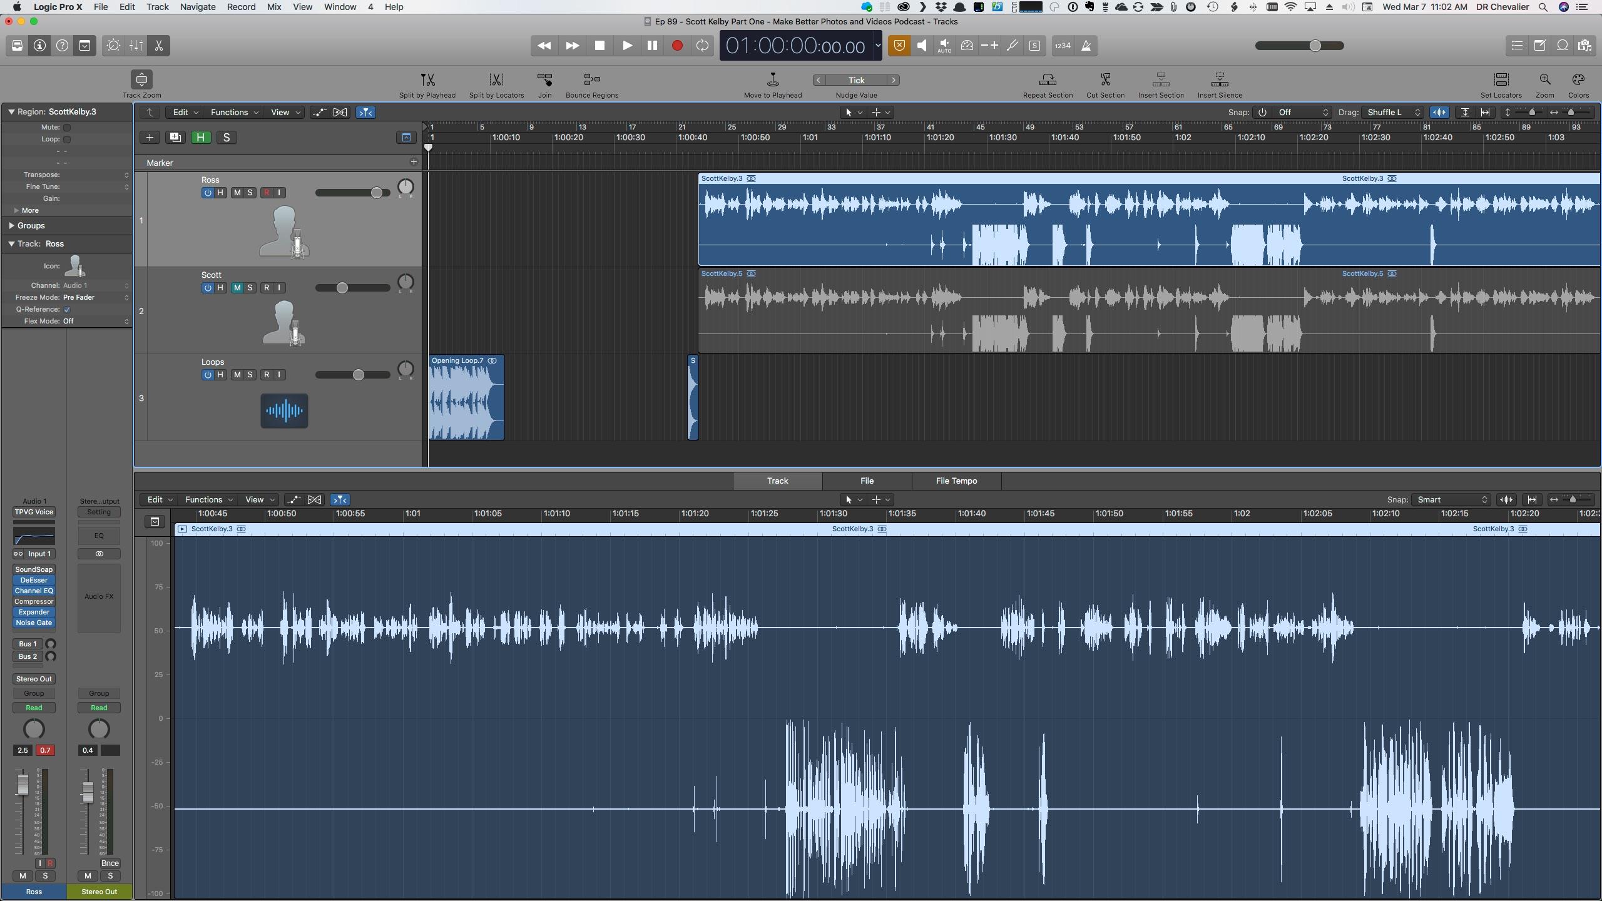This screenshot has height=901, width=1602.
Task: Adjust the Loops track volume slider
Action: click(x=358, y=375)
